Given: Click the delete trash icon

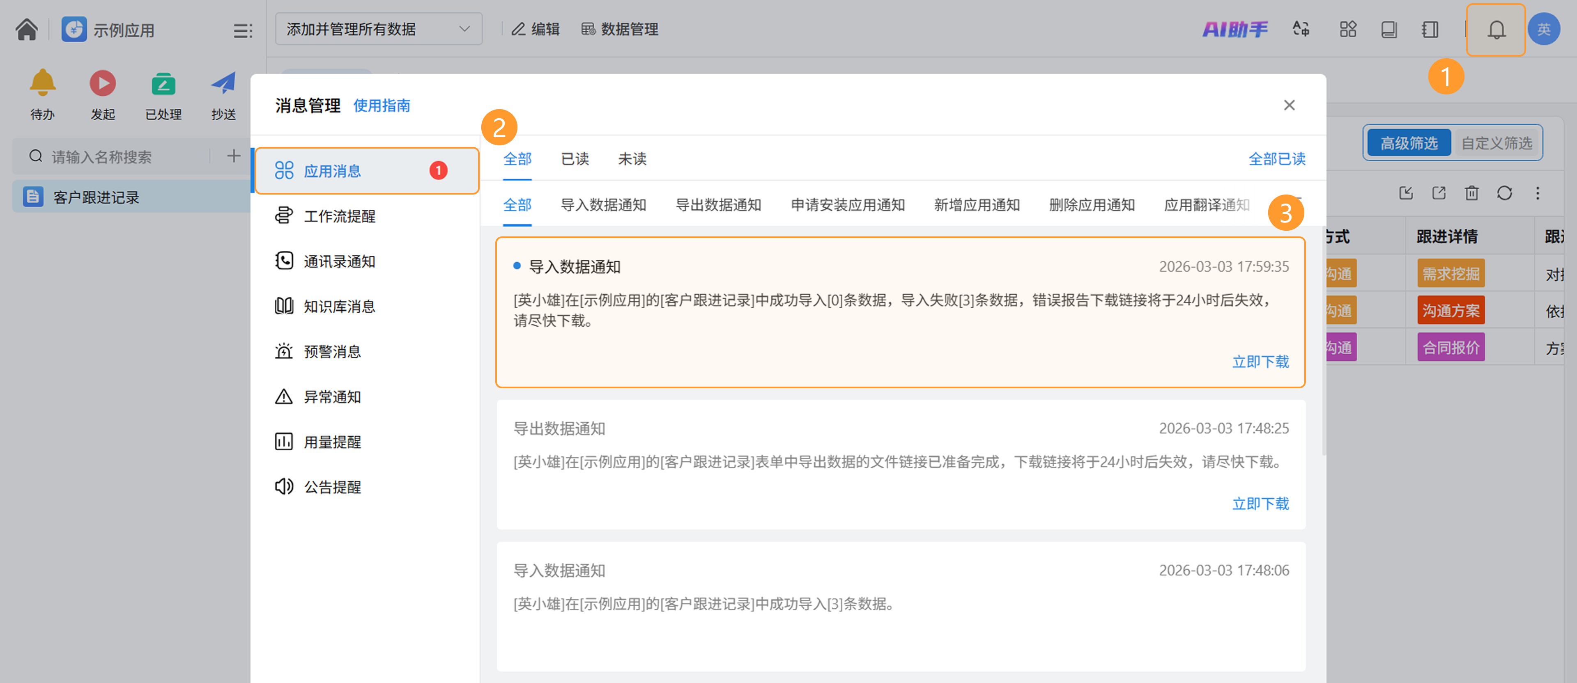Looking at the screenshot, I should click(x=1471, y=193).
